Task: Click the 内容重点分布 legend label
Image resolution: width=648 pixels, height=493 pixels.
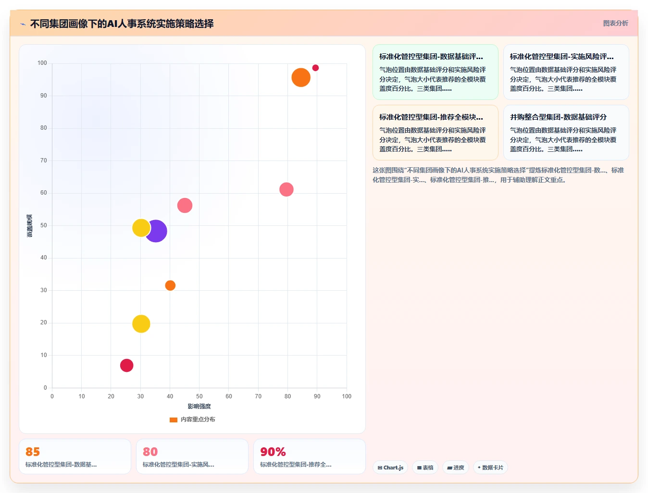Action: (198, 419)
